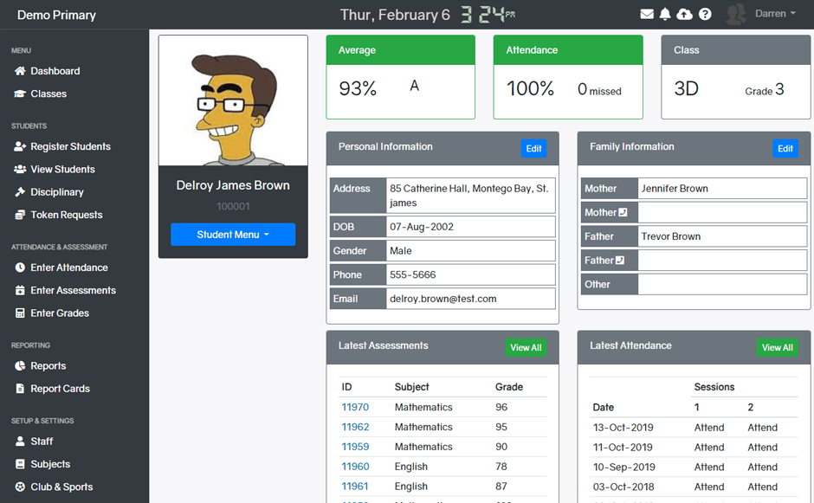Click the Enter Grades calculator icon

click(20, 313)
